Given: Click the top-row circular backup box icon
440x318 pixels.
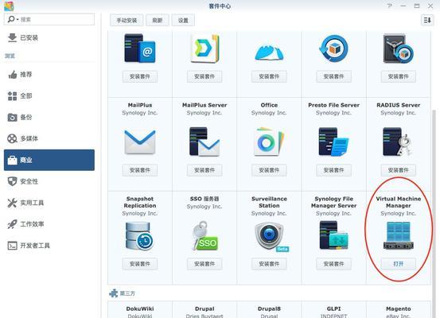Looking at the screenshot, I should [333, 48].
